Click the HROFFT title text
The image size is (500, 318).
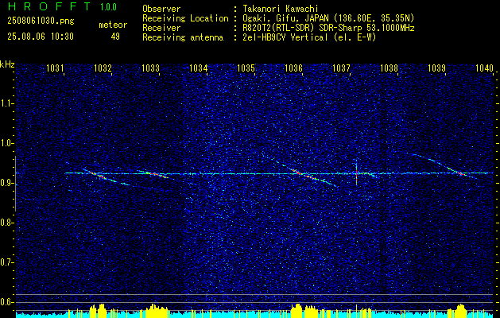pos(49,6)
